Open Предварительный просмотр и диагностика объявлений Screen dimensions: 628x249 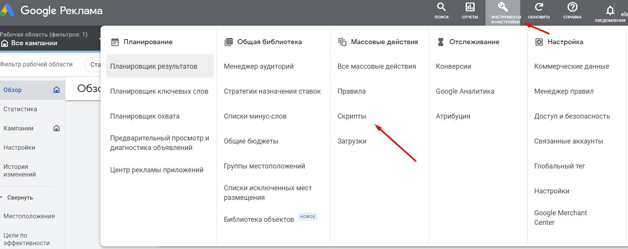159,143
